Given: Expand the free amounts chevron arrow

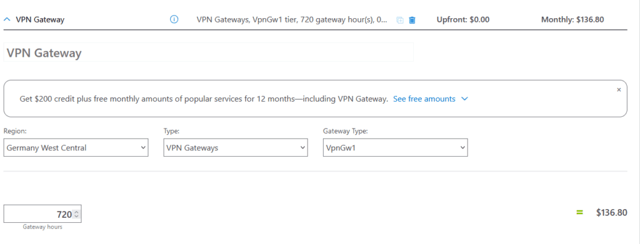Looking at the screenshot, I should pyautogui.click(x=464, y=99).
